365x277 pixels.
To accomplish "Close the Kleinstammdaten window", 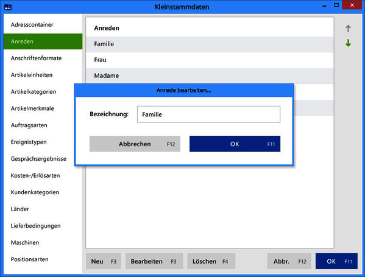I will click(352, 5).
